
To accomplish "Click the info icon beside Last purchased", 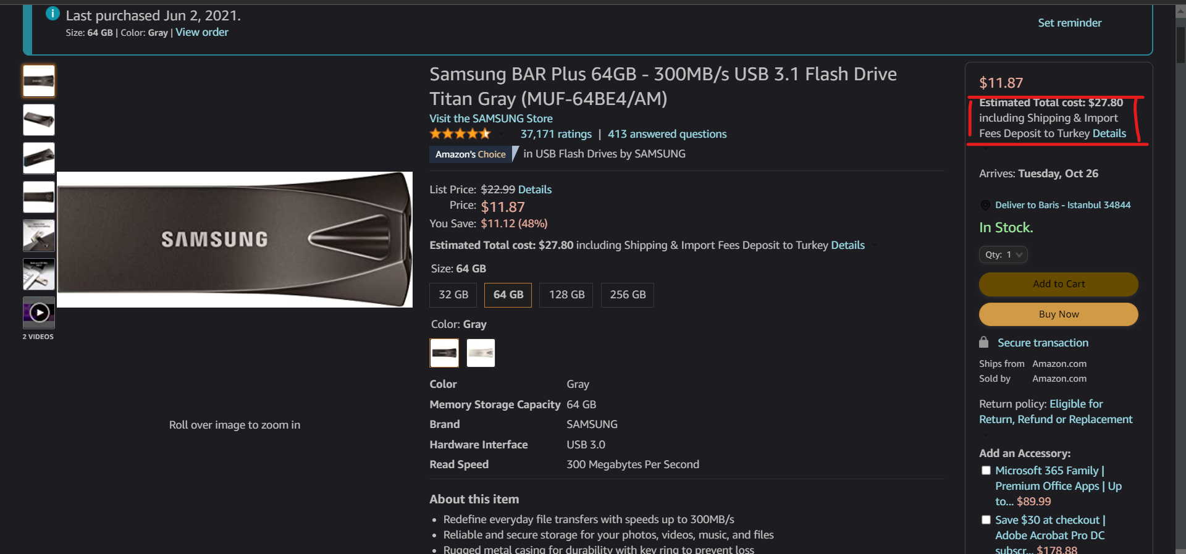I will (x=53, y=14).
